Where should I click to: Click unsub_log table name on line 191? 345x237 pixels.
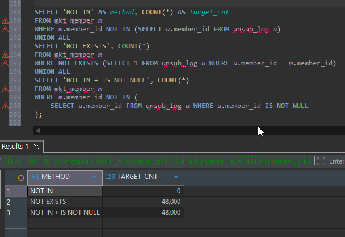pyautogui.click(x=251, y=30)
